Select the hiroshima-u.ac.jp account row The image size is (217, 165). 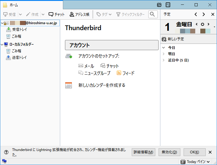pos(30,23)
